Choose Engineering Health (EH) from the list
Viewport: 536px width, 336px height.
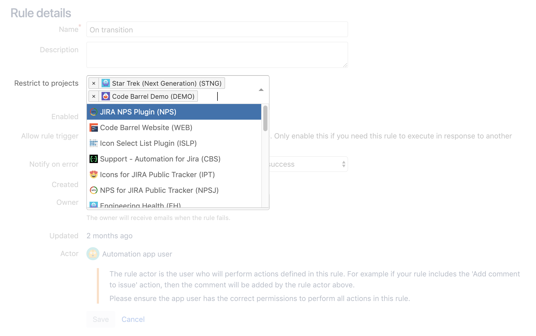pyautogui.click(x=140, y=205)
